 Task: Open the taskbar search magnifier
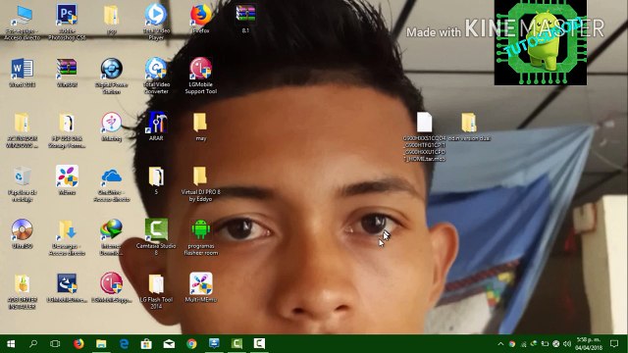click(x=33, y=344)
